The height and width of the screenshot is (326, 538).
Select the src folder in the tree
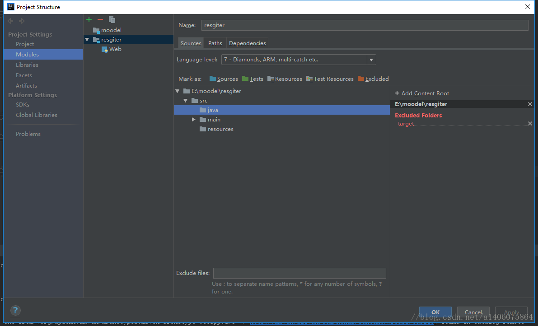tap(200, 101)
